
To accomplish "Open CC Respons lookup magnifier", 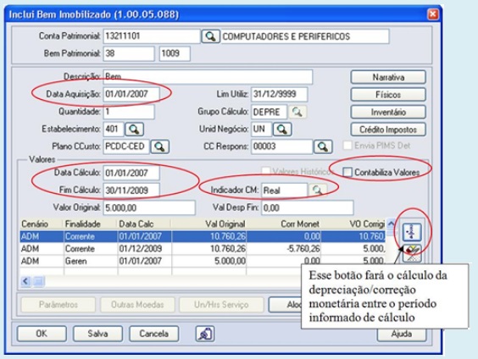I will pyautogui.click(x=323, y=146).
